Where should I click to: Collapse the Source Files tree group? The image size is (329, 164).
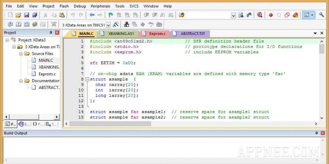point(21,54)
